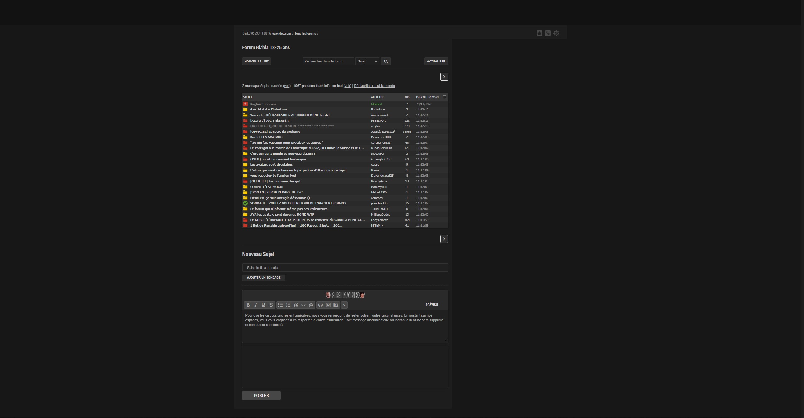Click NOUVEAU SUJET button
This screenshot has width=804, height=418.
(256, 62)
